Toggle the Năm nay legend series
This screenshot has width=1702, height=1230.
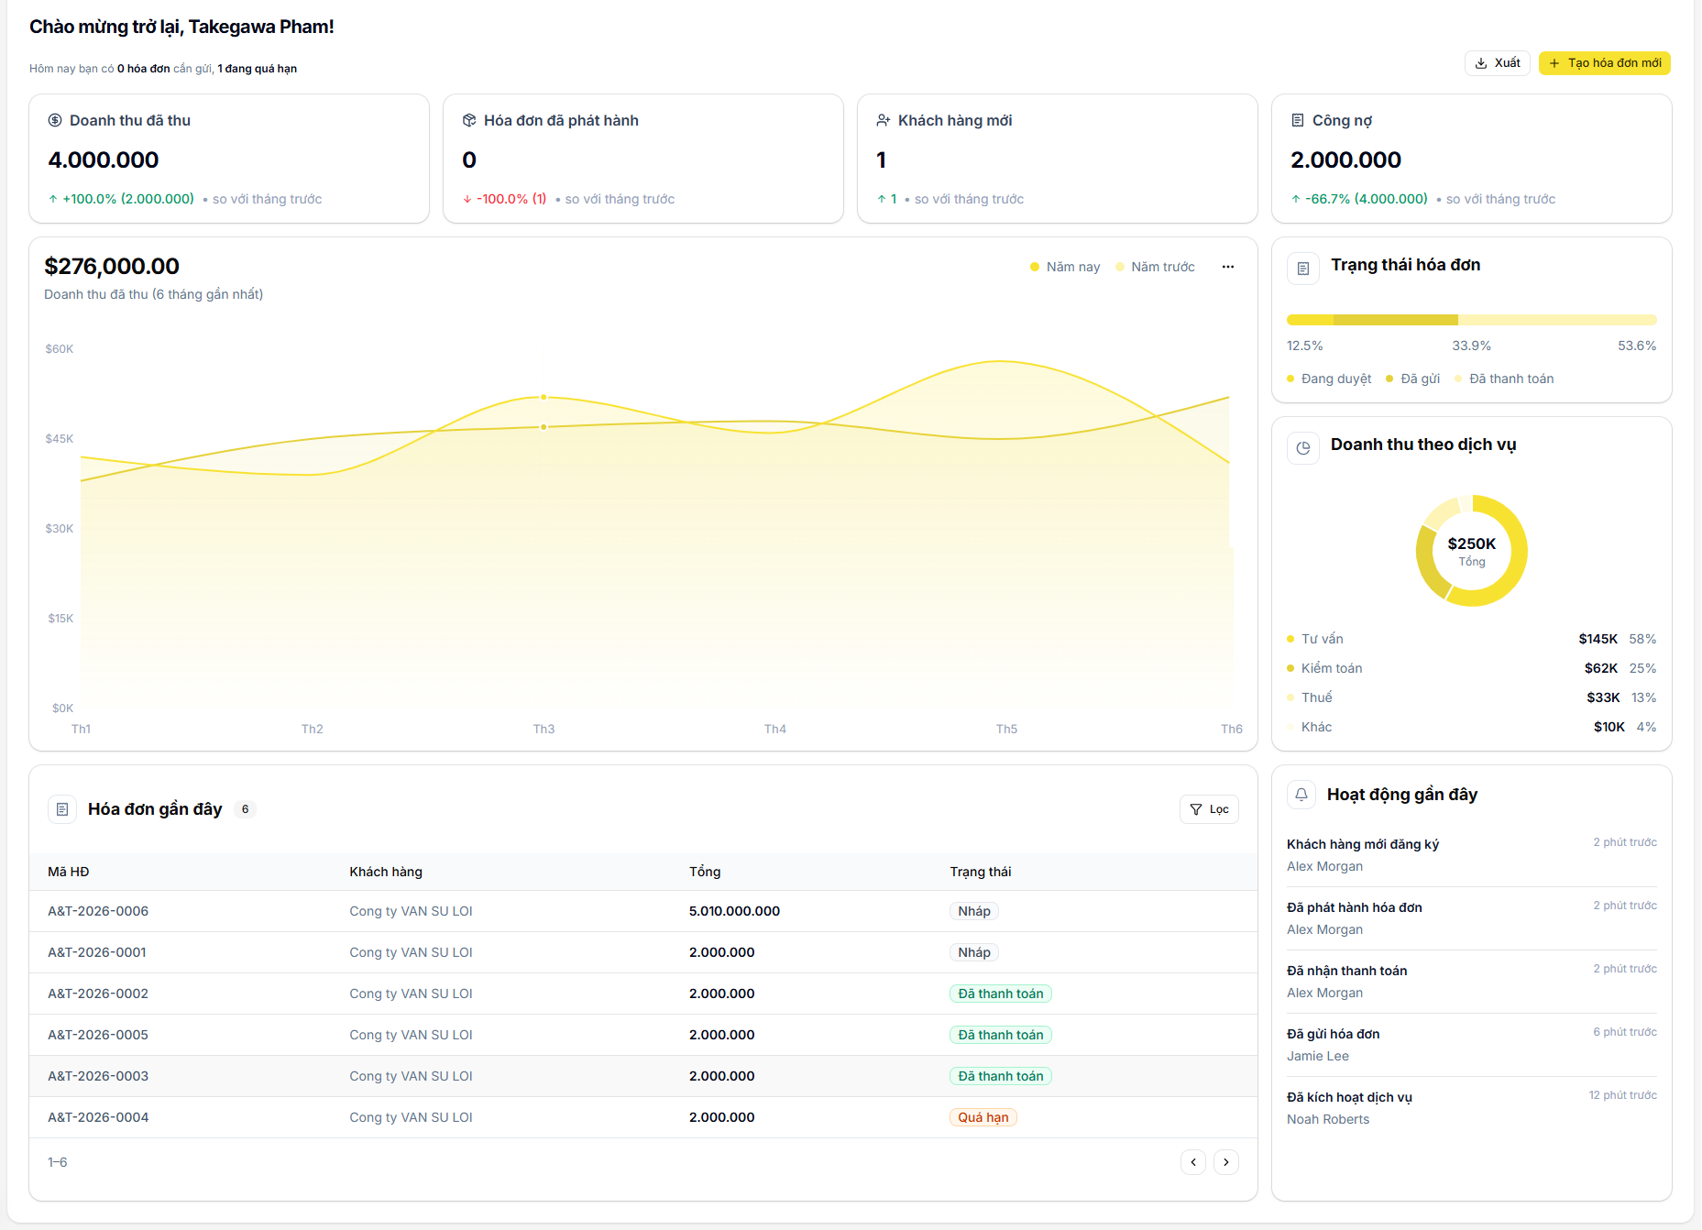1065,267
